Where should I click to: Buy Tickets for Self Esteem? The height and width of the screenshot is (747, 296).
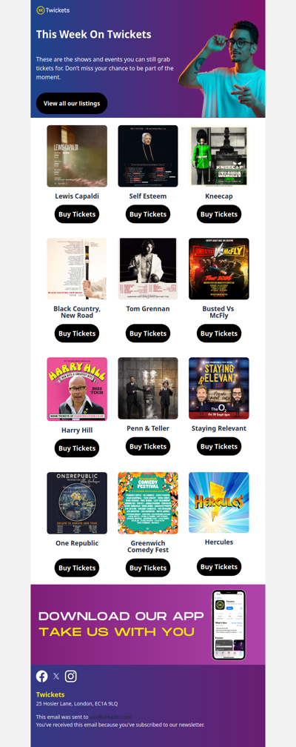pos(148,214)
